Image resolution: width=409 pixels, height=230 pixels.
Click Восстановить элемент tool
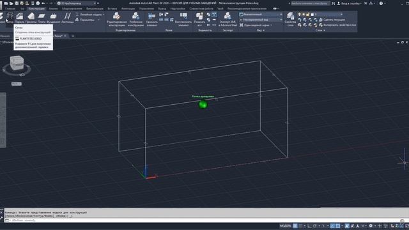[183, 20]
